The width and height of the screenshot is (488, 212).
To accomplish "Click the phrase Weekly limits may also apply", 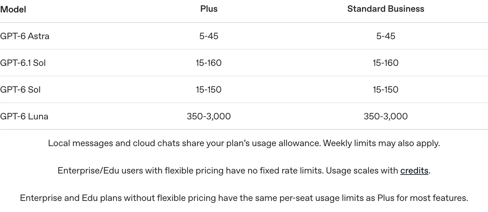I will [381, 143].
